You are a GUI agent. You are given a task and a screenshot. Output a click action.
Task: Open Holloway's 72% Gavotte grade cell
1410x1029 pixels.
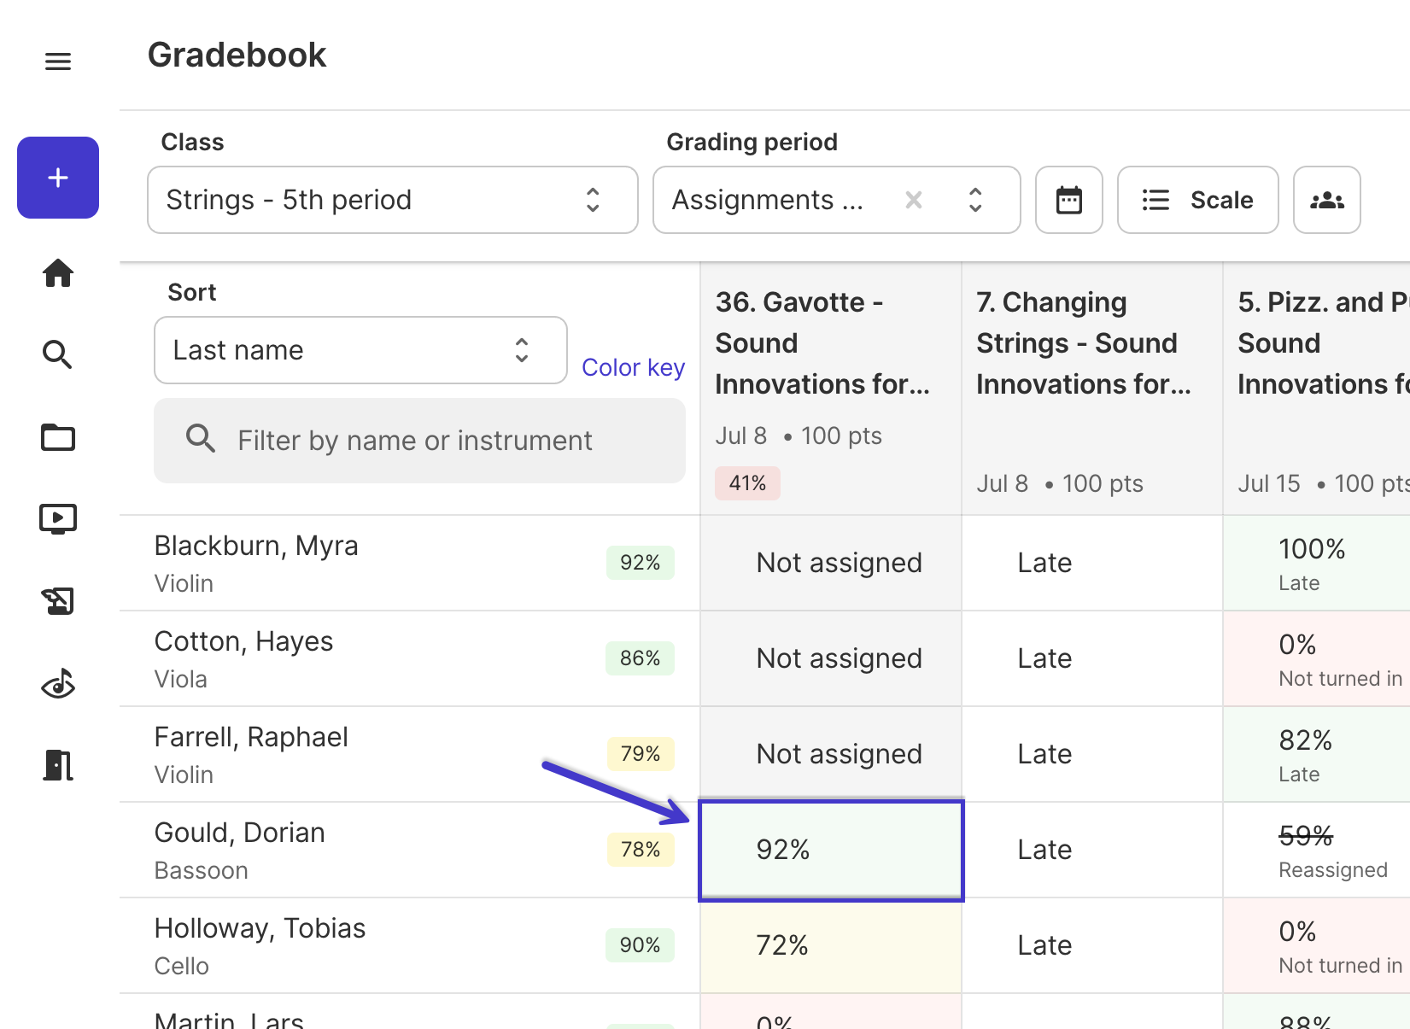[831, 945]
